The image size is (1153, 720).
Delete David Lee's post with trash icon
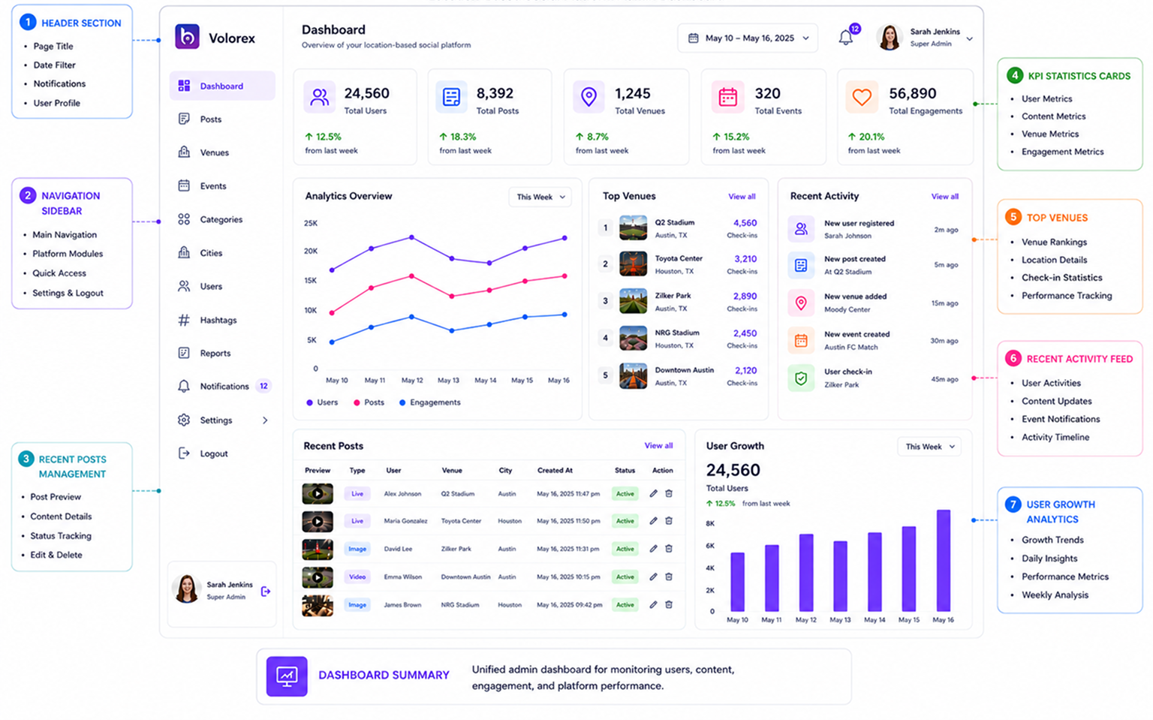pos(669,549)
